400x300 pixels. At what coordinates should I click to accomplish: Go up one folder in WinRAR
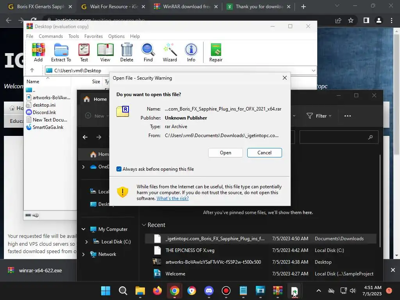32,70
